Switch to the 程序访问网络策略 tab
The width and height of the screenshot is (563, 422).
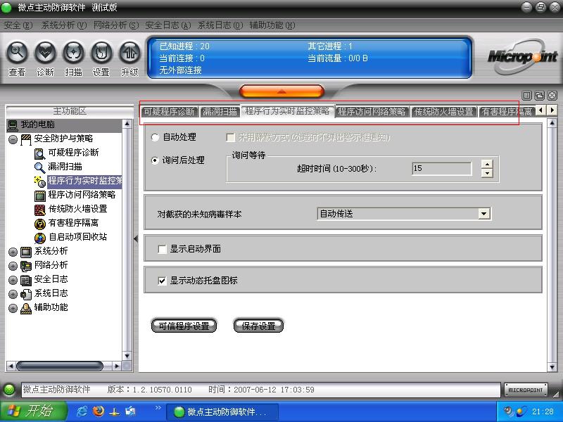point(372,112)
